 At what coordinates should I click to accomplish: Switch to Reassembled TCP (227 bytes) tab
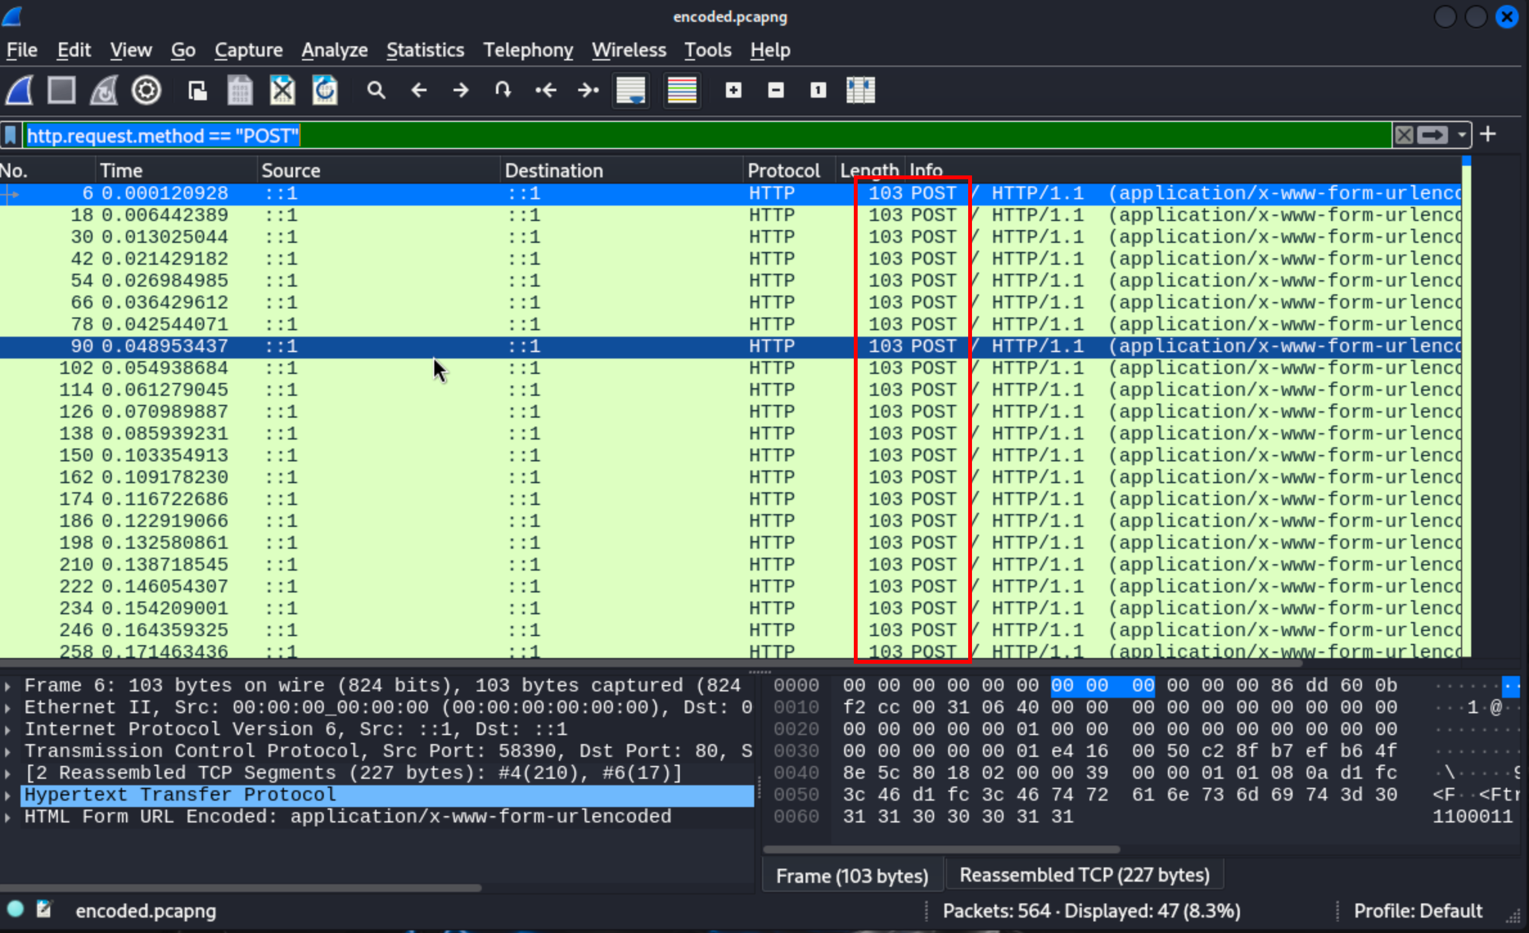[x=1084, y=875]
